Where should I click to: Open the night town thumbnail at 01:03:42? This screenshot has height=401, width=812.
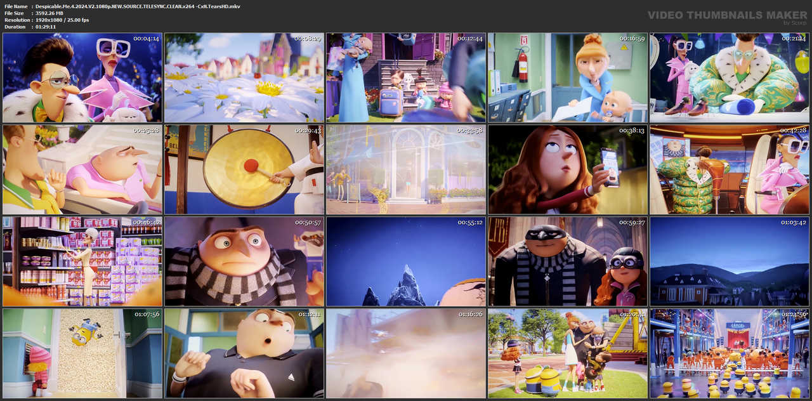click(730, 261)
